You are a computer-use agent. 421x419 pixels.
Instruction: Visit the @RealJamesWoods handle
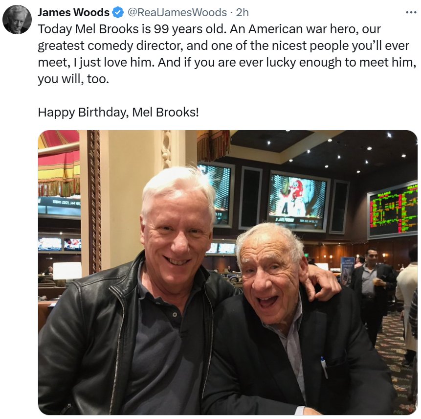(177, 12)
